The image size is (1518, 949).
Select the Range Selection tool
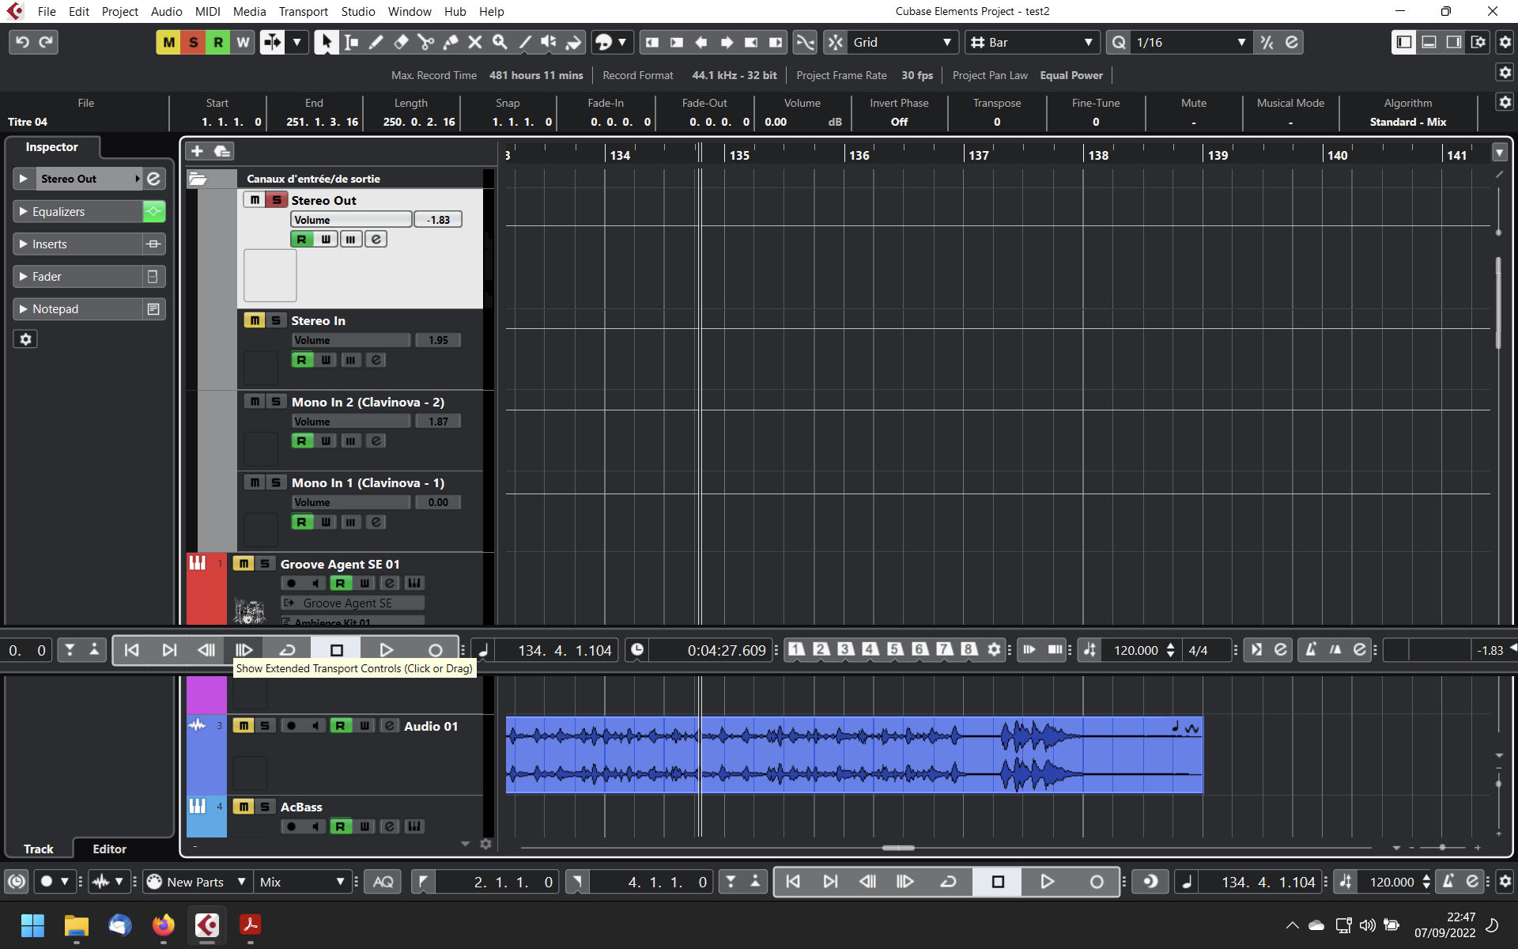351,43
